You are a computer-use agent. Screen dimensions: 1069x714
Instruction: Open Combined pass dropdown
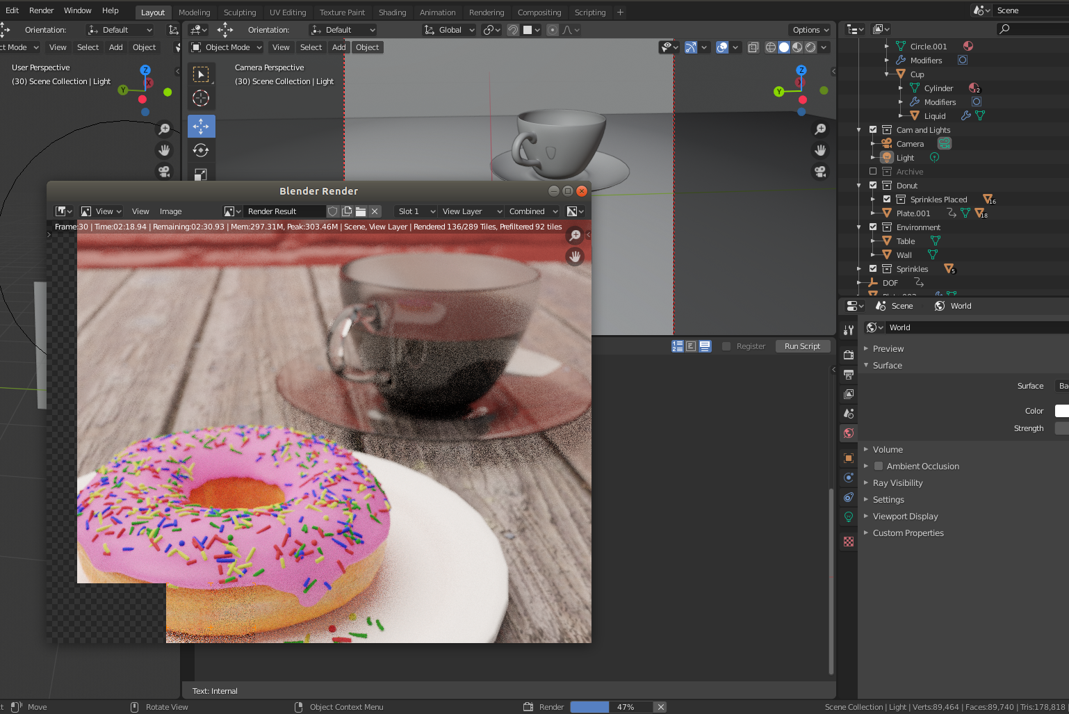(533, 211)
